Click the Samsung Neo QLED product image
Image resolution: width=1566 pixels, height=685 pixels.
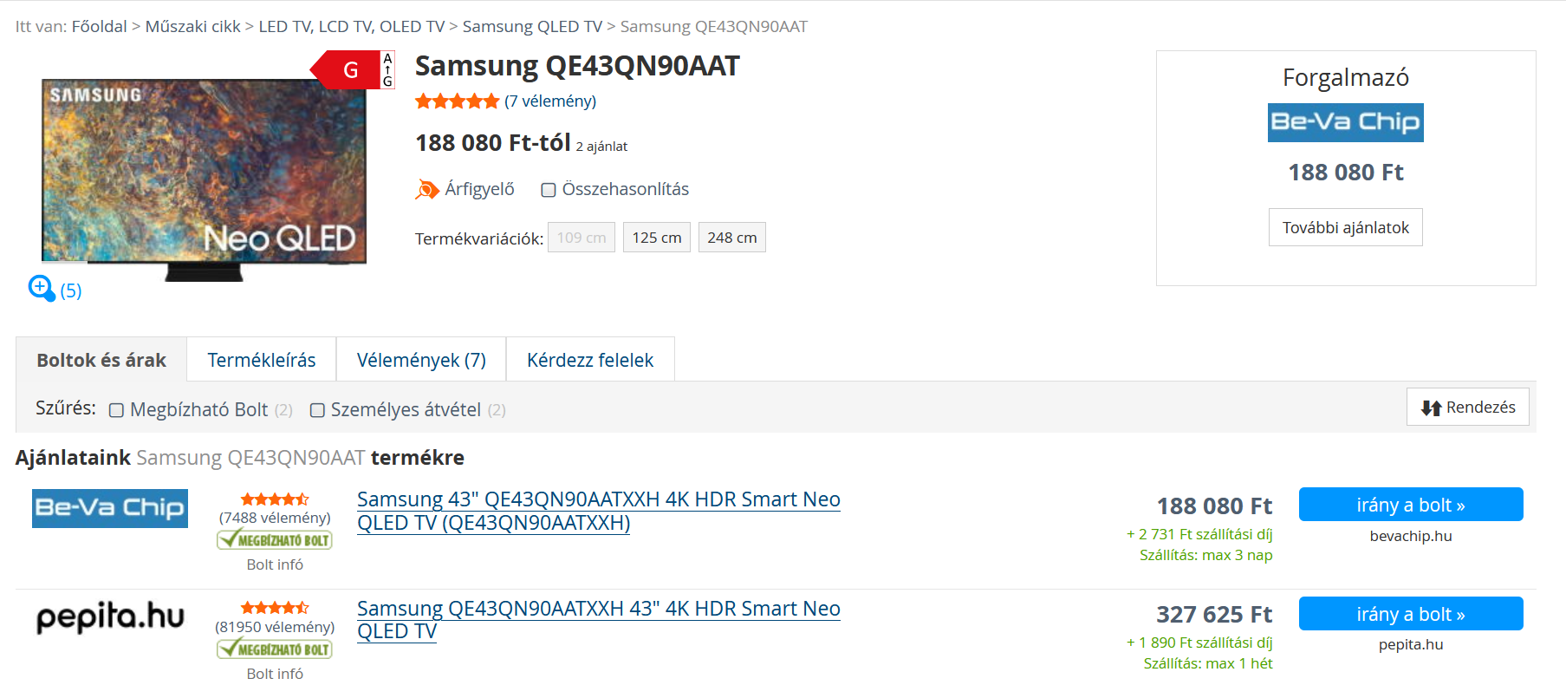(x=204, y=179)
